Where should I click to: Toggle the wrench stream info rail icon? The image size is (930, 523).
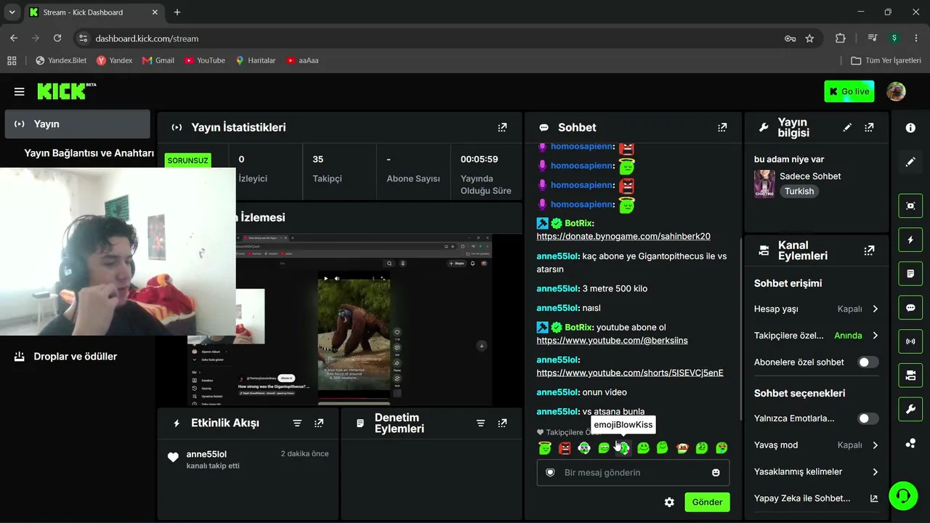(x=910, y=410)
